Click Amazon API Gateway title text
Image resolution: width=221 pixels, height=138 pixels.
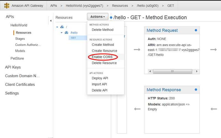point(27,6)
